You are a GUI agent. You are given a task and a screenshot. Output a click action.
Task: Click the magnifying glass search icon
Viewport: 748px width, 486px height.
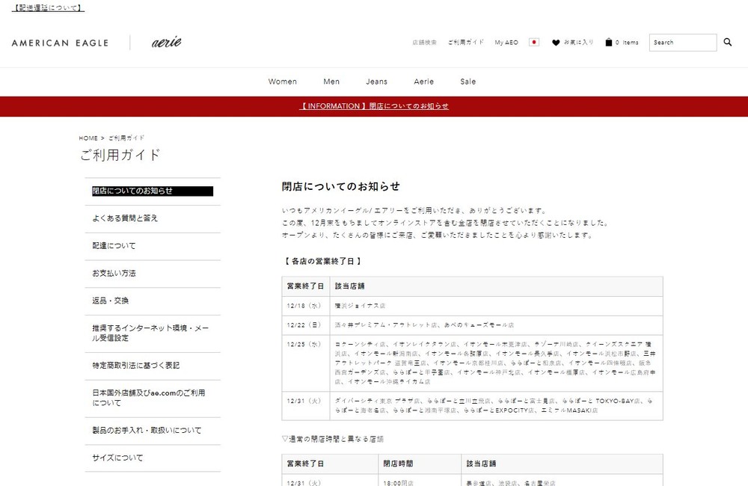pyautogui.click(x=728, y=43)
